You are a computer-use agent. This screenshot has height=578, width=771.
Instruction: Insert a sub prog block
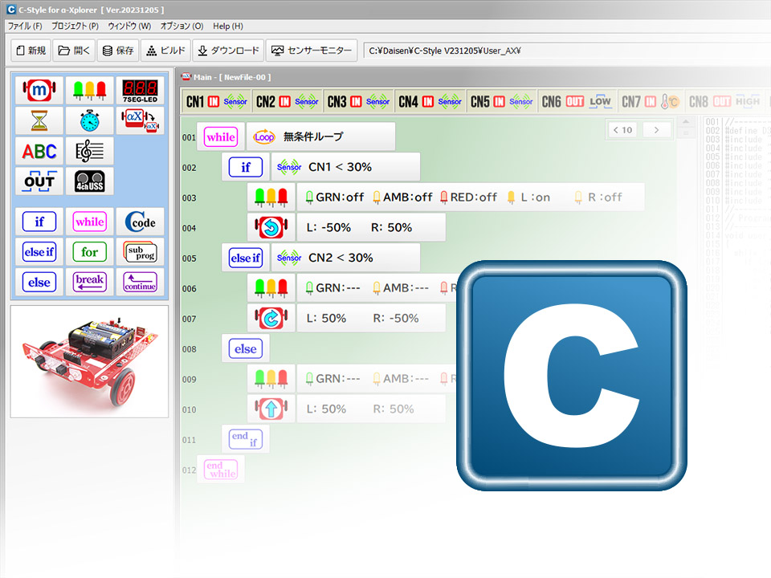tap(140, 252)
